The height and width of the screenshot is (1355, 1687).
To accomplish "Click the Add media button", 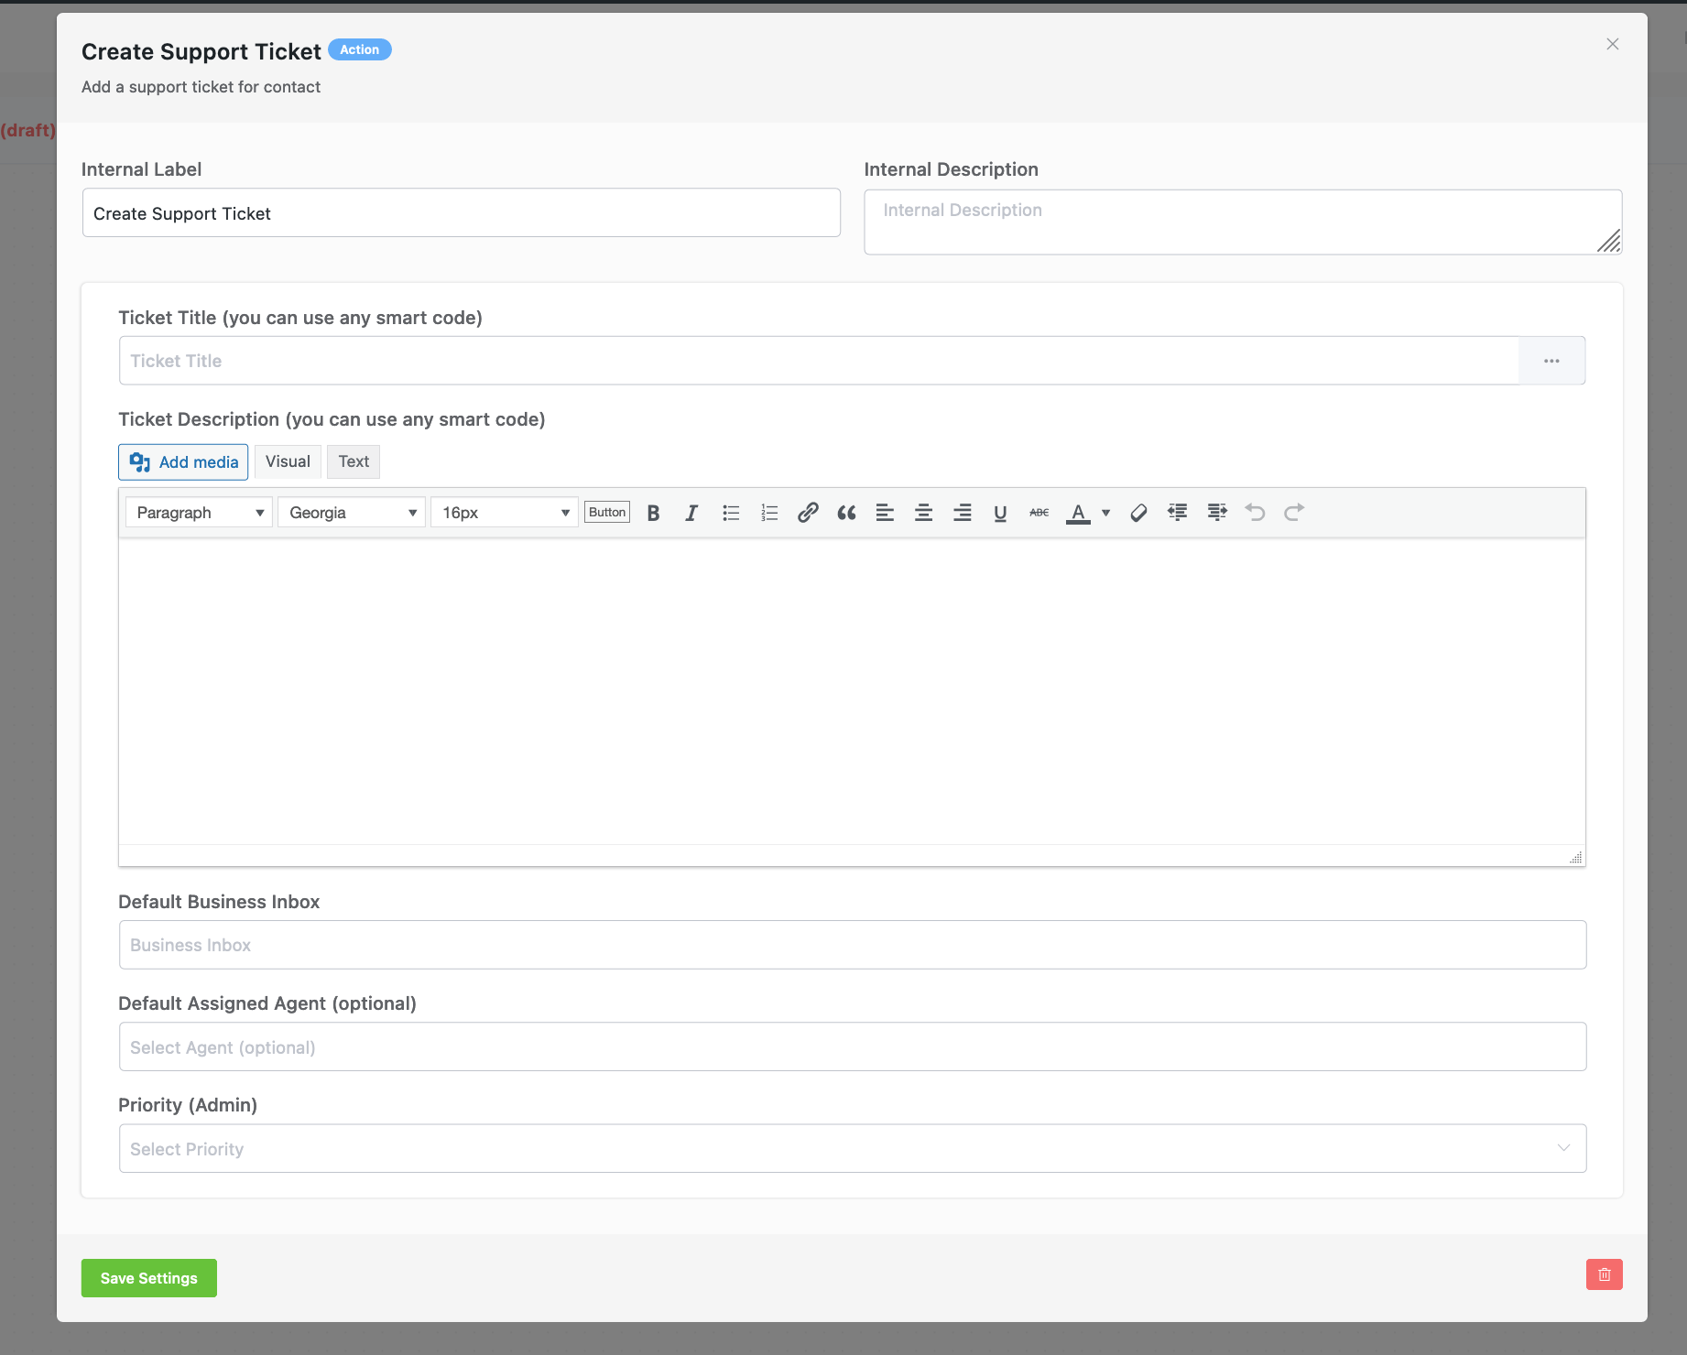I will point(183,461).
